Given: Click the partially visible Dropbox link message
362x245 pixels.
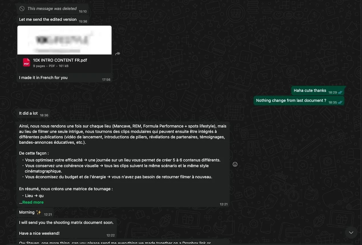Looking at the screenshot, I should coord(123,242).
